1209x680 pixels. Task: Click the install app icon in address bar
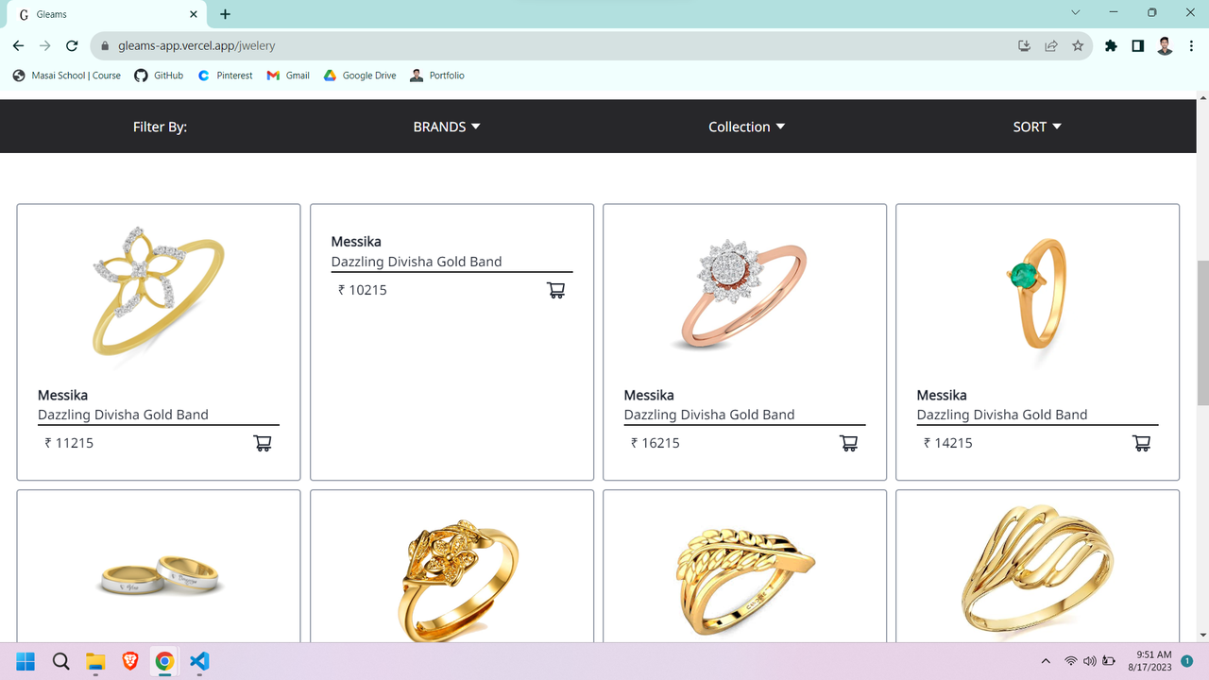point(1024,45)
